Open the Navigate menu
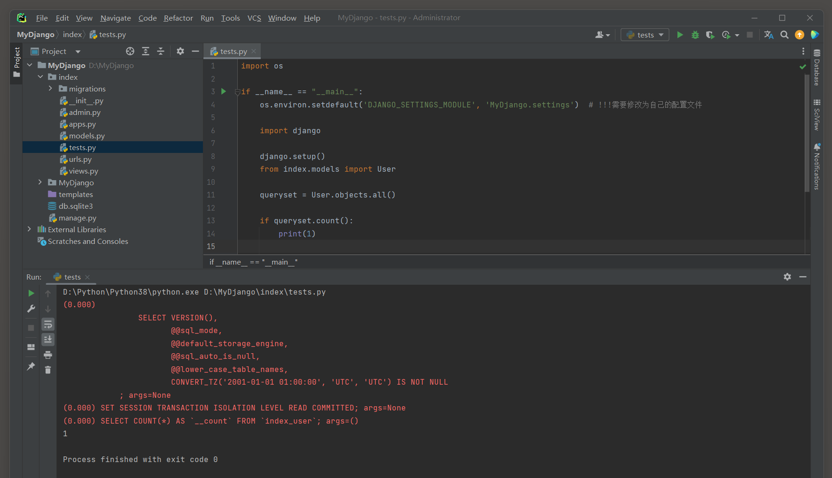This screenshot has height=478, width=832. 116,18
